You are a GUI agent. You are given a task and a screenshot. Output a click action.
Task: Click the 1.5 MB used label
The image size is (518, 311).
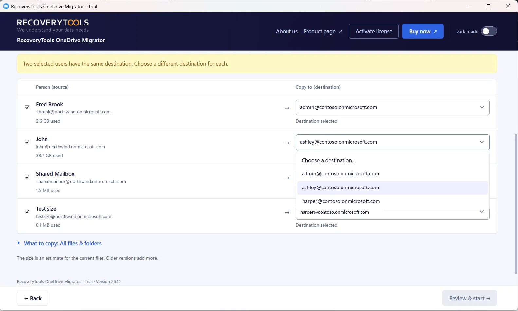coord(48,190)
